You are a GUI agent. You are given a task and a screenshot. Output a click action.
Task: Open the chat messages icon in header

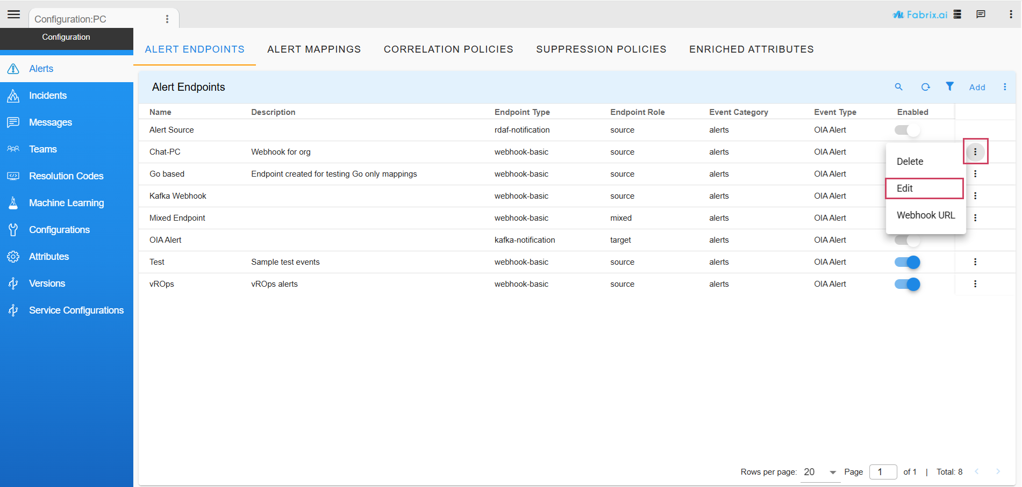(981, 14)
